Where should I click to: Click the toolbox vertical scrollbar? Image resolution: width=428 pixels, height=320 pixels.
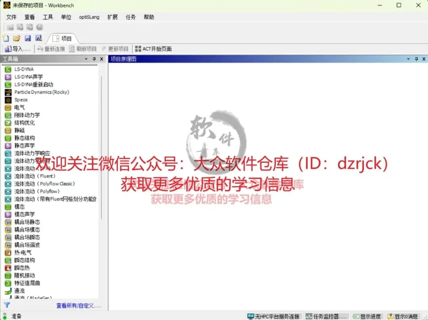pos(101,148)
